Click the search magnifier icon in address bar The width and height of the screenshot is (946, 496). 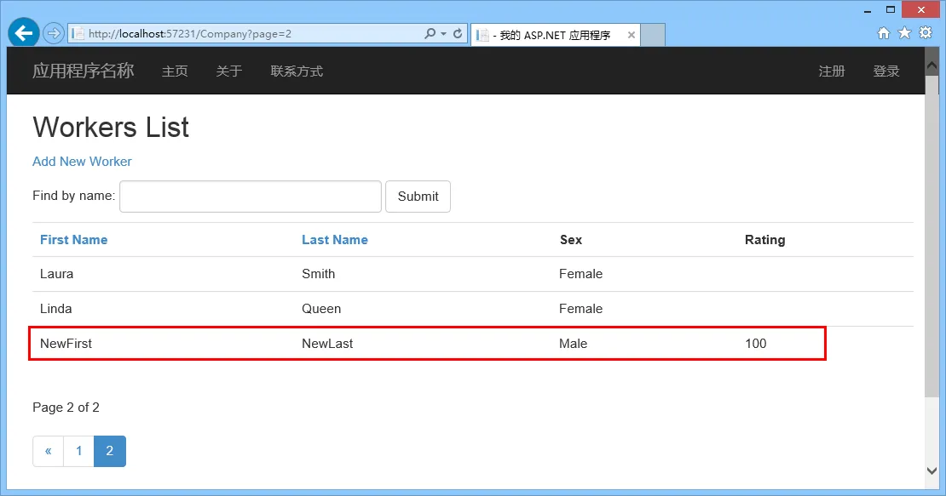coord(430,34)
